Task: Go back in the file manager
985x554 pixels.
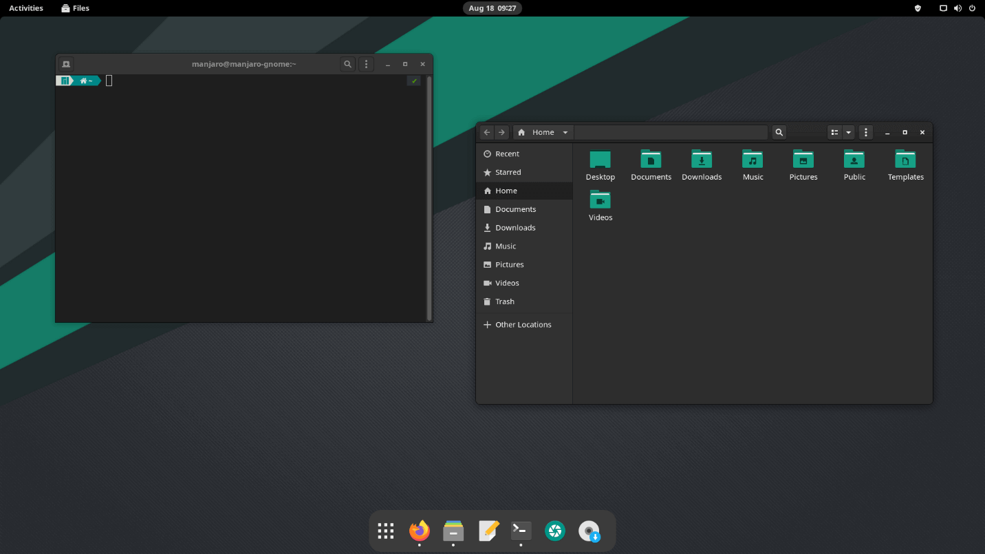Action: (x=487, y=132)
